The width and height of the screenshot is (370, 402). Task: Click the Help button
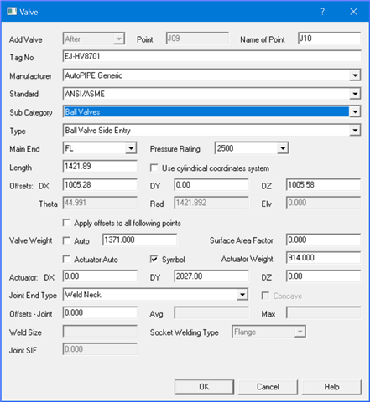(331, 387)
